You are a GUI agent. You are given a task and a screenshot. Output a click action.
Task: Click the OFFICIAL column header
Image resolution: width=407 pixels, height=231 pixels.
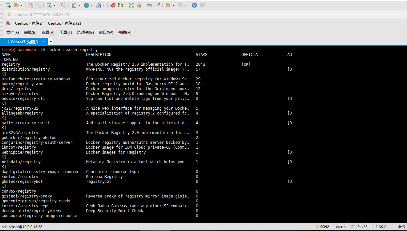click(251, 55)
